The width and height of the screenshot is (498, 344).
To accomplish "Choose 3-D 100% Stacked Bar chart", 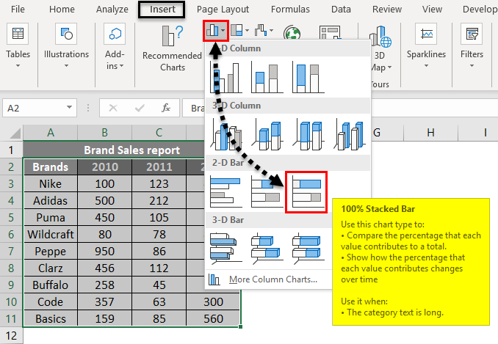I will (308, 249).
